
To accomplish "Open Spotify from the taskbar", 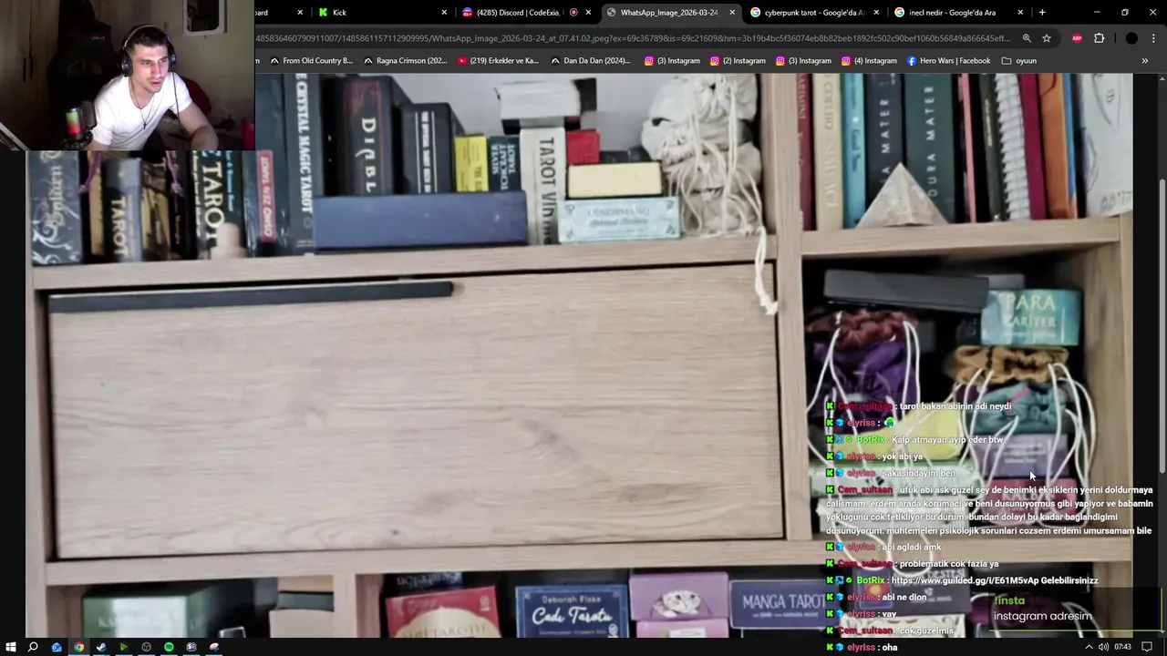I will (169, 647).
